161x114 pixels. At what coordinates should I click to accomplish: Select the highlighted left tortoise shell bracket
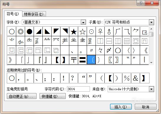click(91, 60)
